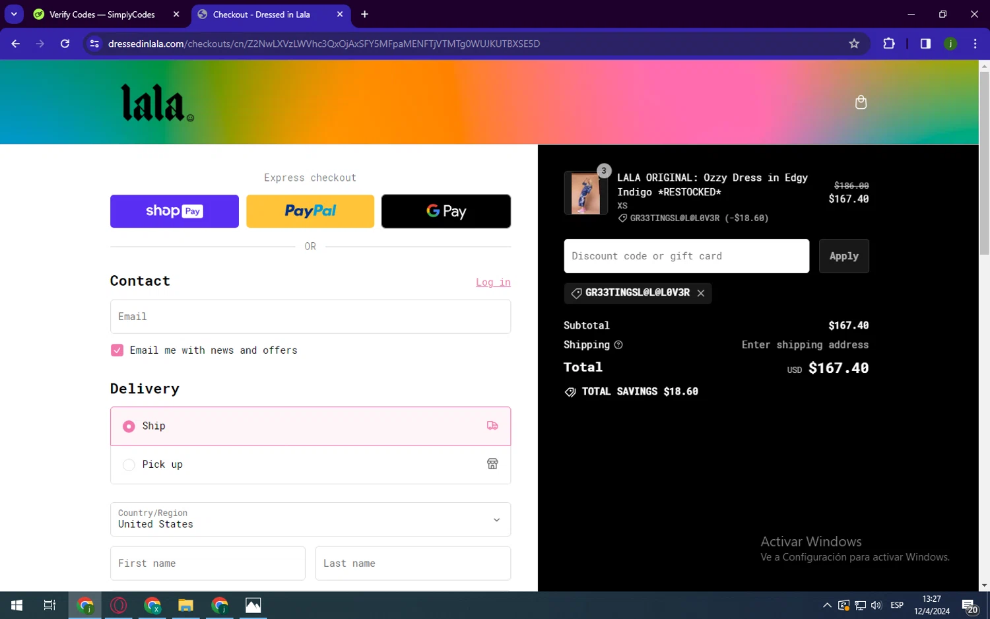Open the taskbar clock showing 13:27

click(x=931, y=605)
